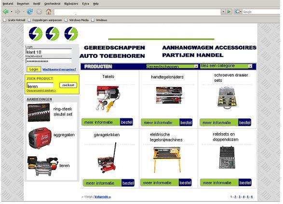
Task: Open the AANHANGWAGEN ACCESSOIRES heading
Action: coord(209,48)
